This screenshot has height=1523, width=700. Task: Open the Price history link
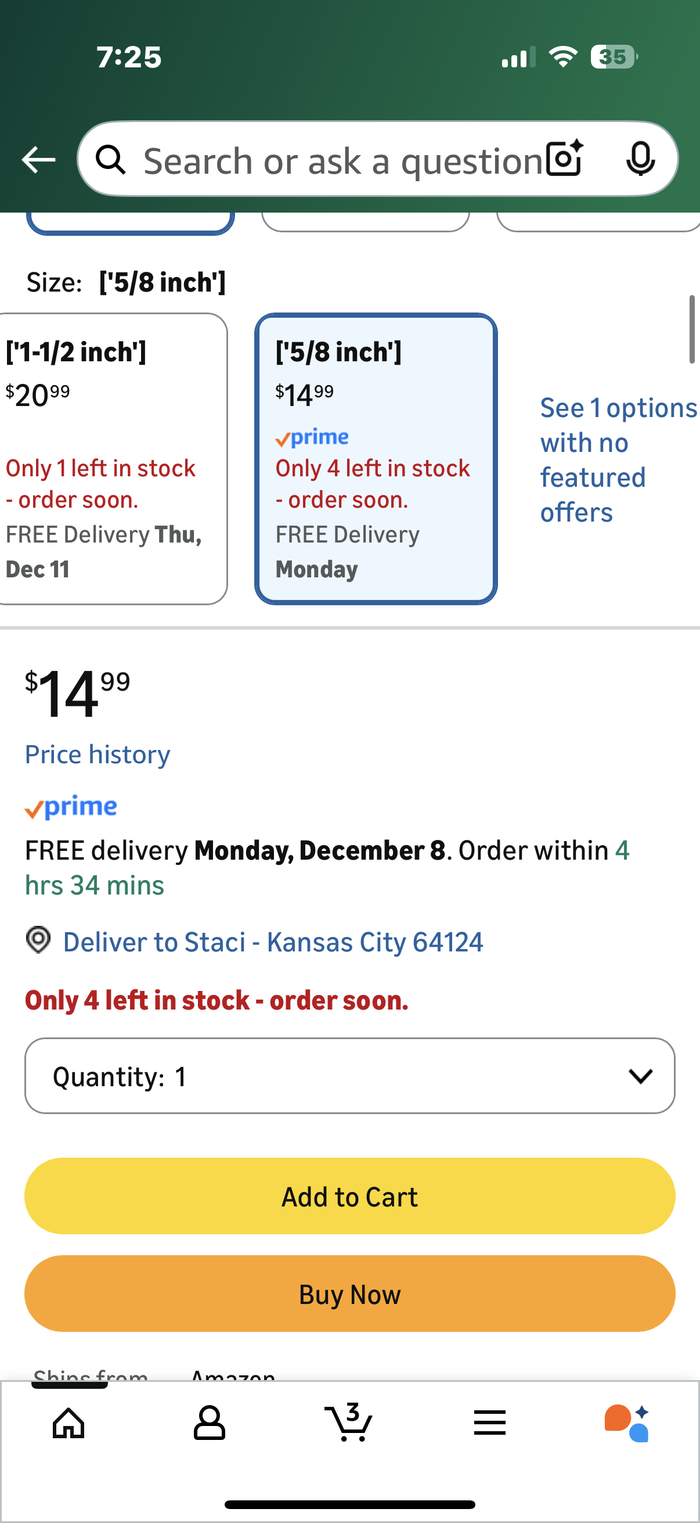click(98, 755)
